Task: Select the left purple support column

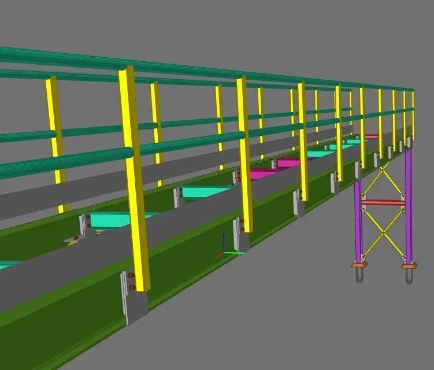Action: (358, 220)
